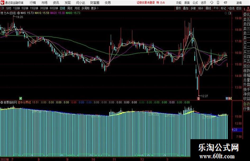
Task: Click the 画线 draw-line toolbar button
Action: (x=208, y=8)
